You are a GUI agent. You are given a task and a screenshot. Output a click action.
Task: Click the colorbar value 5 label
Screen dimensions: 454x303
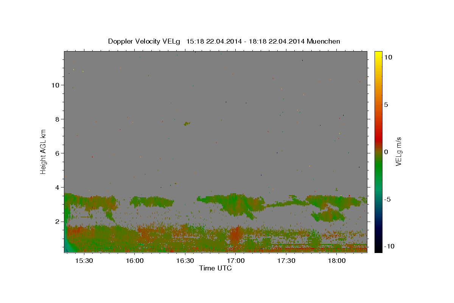pos(386,104)
